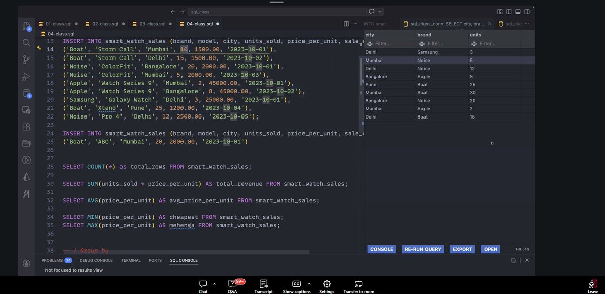
Task: Open the Zoom Q&A panel
Action: [x=232, y=286]
